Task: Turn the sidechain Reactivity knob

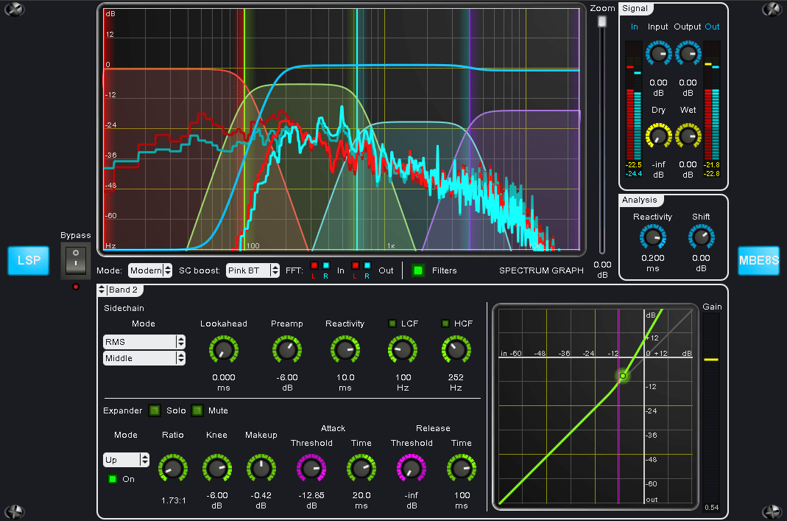Action: pyautogui.click(x=345, y=350)
